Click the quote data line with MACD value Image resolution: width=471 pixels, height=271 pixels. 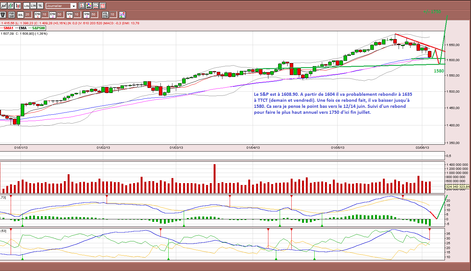point(70,23)
